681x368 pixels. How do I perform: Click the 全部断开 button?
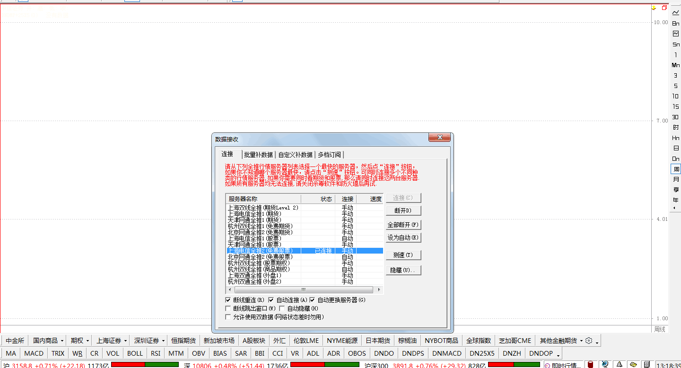(x=403, y=225)
